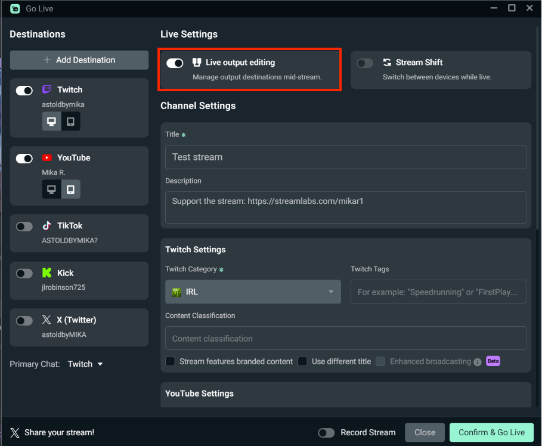The width and height of the screenshot is (542, 446).
Task: Click the X icon beside Share your stream
Action: point(15,432)
